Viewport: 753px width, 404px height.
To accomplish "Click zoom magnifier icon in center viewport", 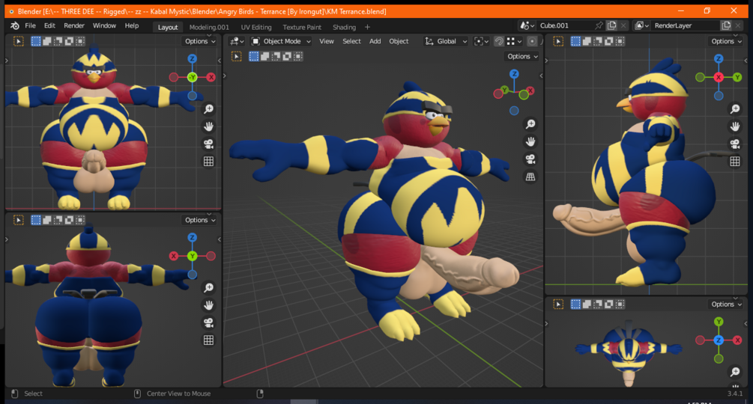I will 530,125.
